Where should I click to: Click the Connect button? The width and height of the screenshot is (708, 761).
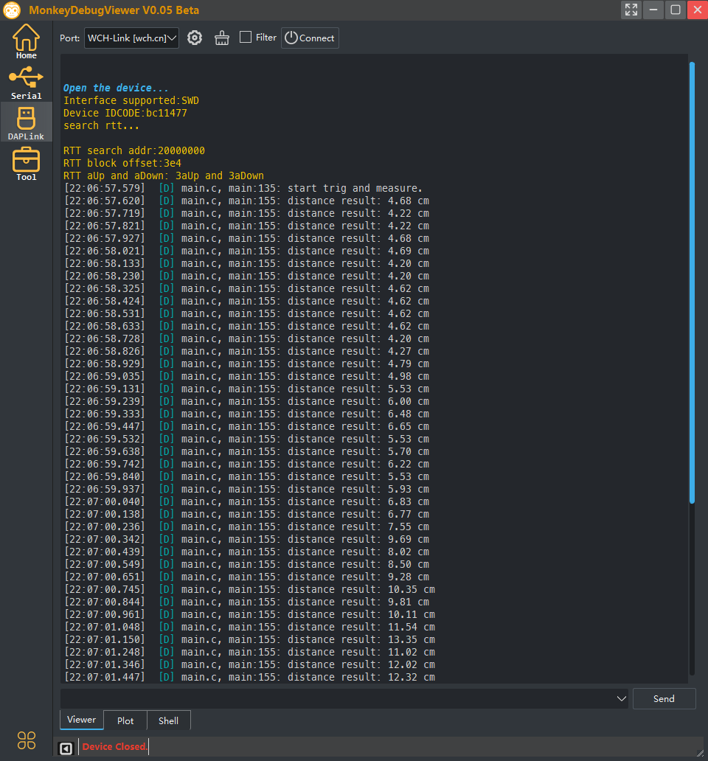click(x=310, y=38)
